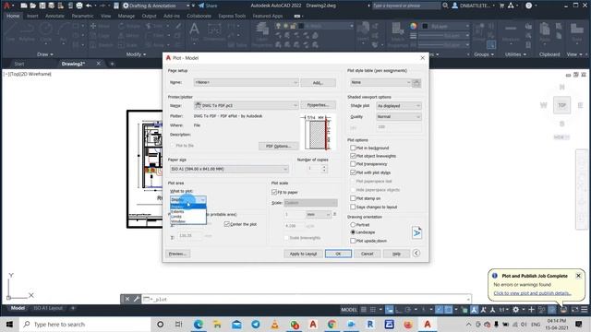Click the plot notification printer icon in status bar
This screenshot has width=591, height=332.
(563, 310)
